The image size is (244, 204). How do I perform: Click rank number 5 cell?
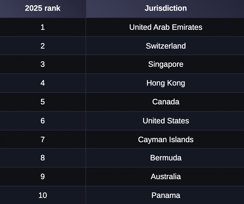pyautogui.click(x=43, y=102)
